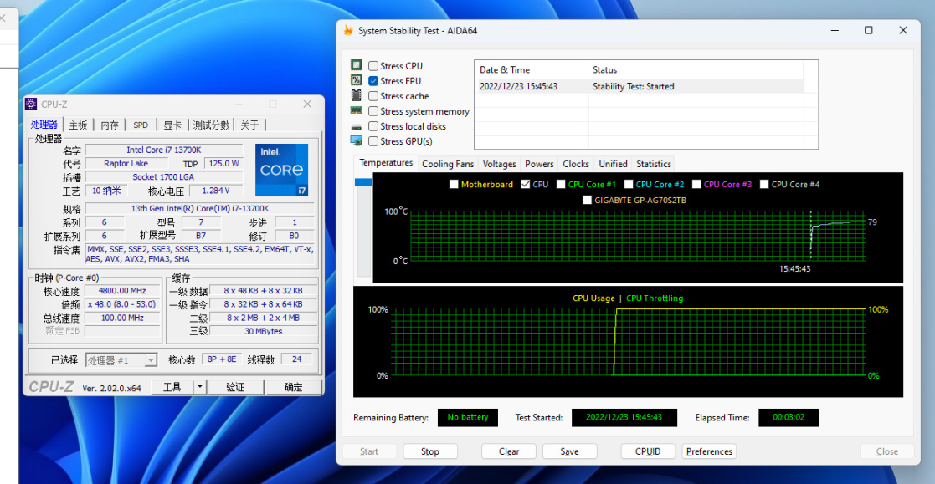
Task: Enable Stress system memory checkbox
Action: [x=373, y=111]
